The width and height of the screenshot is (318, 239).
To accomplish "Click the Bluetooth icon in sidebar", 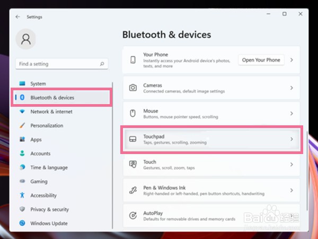I will [22, 97].
